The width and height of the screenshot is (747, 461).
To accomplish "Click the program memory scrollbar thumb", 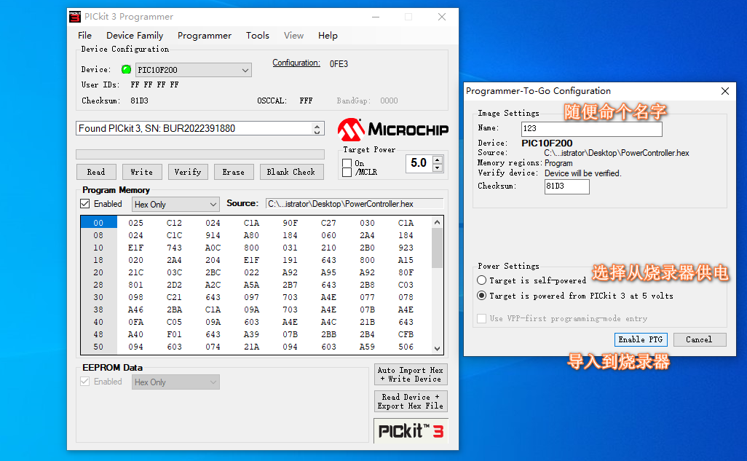I will 438,248.
